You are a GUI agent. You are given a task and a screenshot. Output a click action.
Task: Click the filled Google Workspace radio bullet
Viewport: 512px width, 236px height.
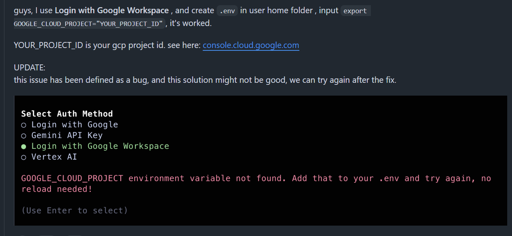pos(24,146)
